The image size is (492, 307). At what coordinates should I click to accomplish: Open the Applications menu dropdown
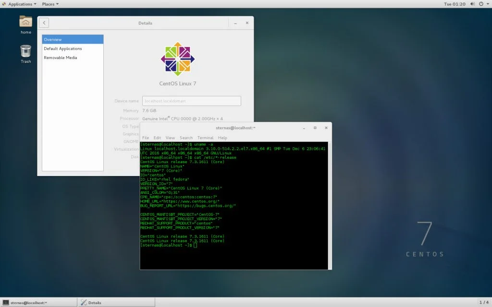tap(20, 4)
